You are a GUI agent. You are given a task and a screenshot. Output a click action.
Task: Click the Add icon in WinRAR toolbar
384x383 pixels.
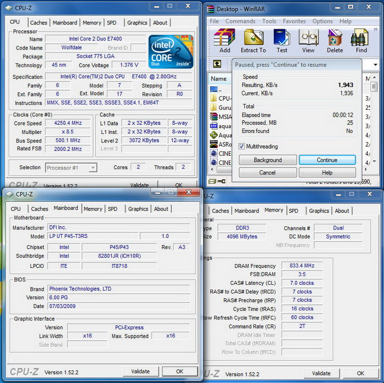225,37
